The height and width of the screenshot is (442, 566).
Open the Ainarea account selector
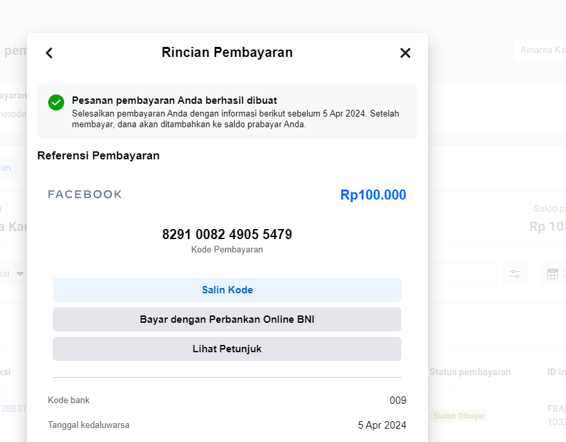[x=539, y=50]
